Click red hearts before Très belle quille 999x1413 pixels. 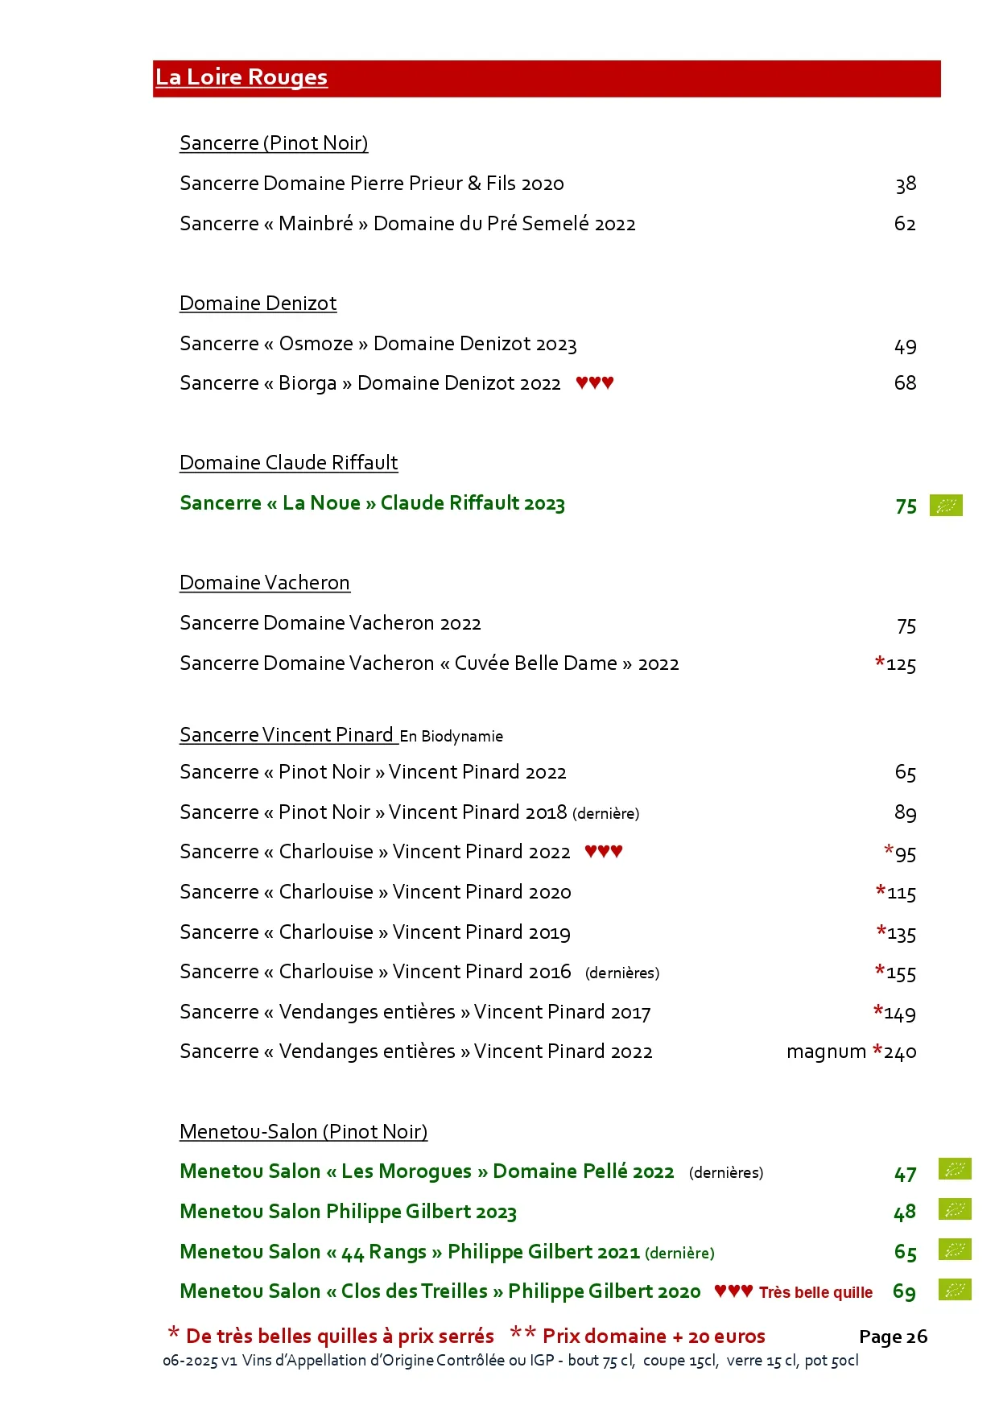click(733, 1291)
